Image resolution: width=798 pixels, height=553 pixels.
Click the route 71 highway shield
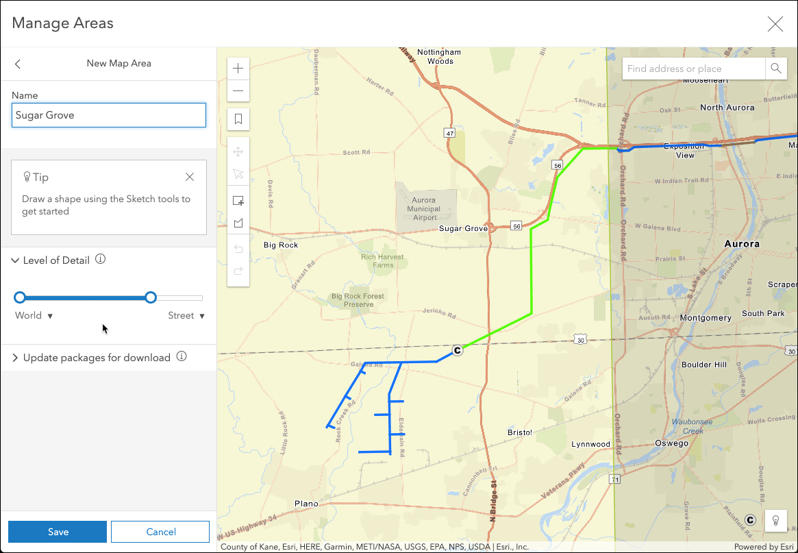pos(615,480)
